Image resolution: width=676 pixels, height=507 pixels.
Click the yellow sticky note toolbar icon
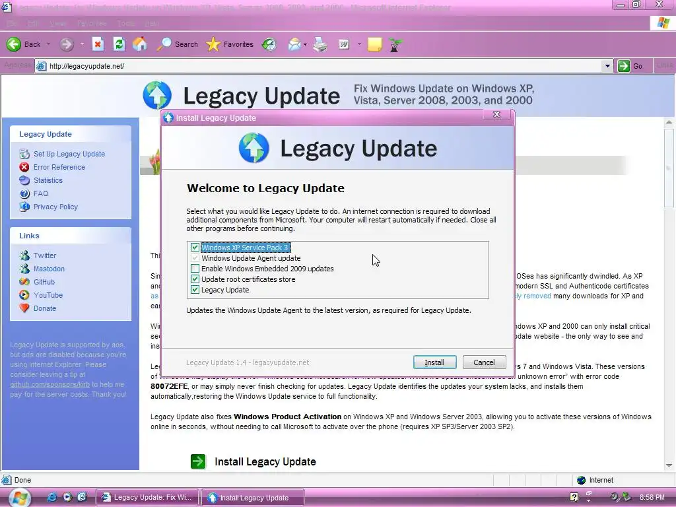tap(375, 44)
